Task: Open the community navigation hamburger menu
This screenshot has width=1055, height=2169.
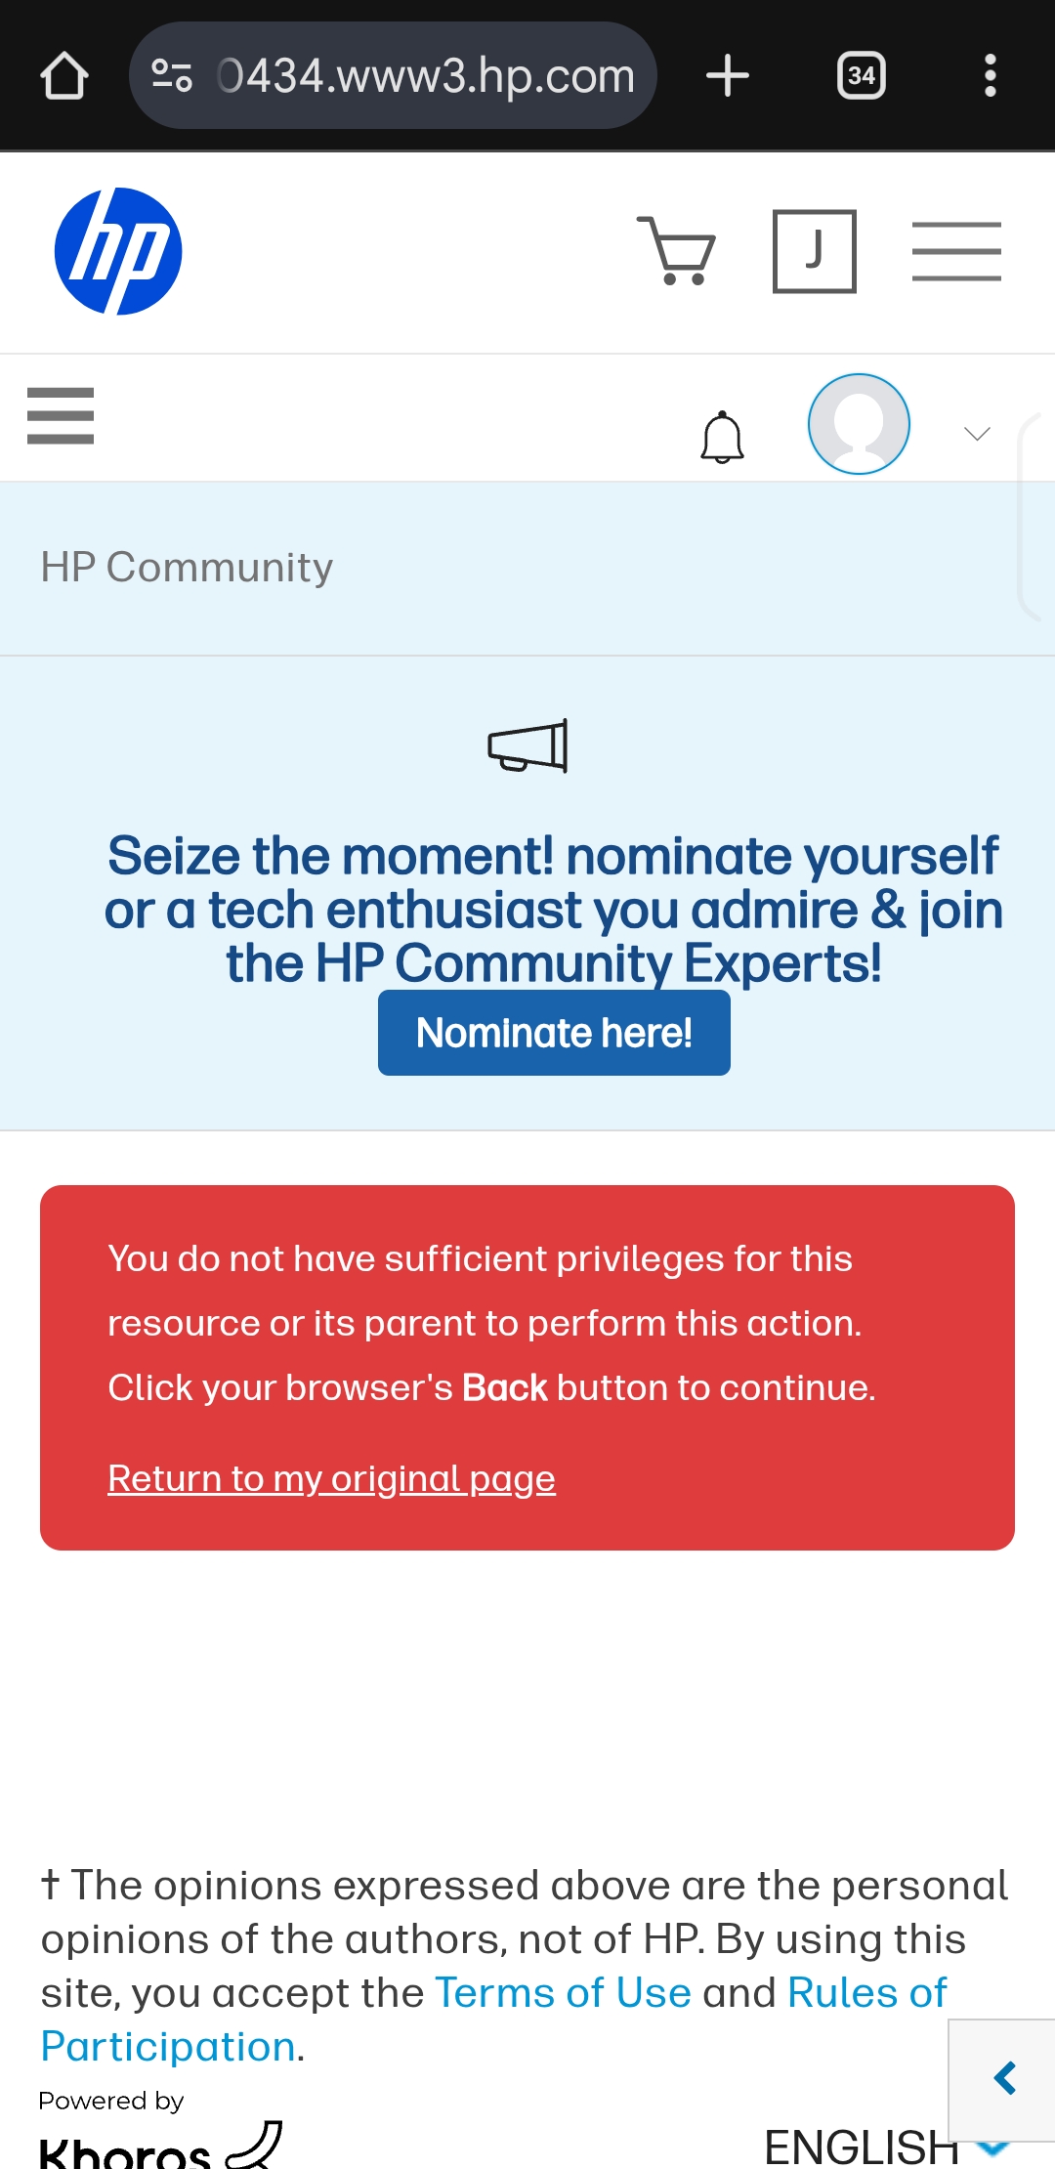Action: coord(61,415)
